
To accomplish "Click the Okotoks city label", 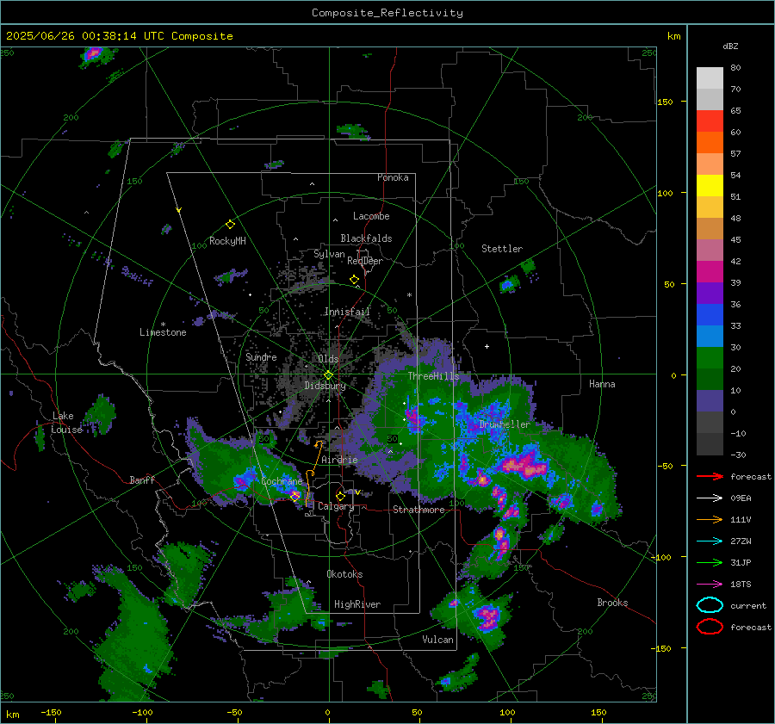I will pos(344,574).
